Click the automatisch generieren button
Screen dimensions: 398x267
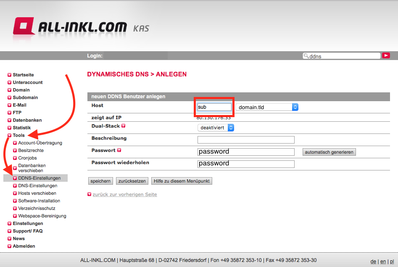tap(329, 152)
